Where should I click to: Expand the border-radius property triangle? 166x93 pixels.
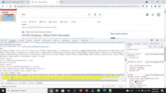coord(141,80)
